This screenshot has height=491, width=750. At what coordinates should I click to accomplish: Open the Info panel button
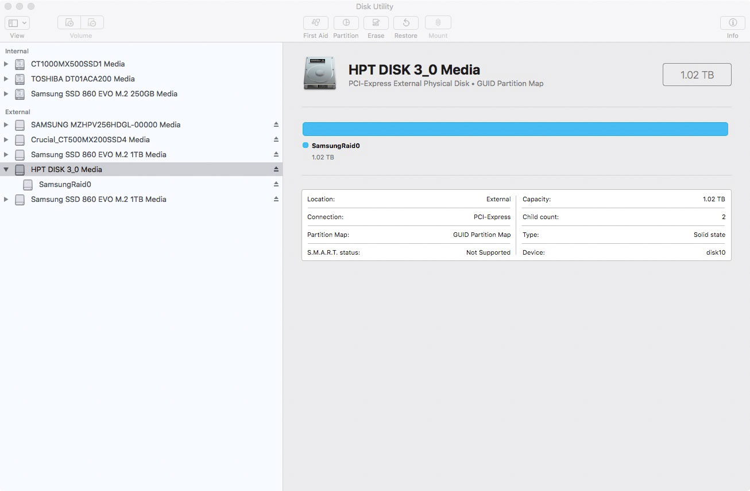pos(733,23)
